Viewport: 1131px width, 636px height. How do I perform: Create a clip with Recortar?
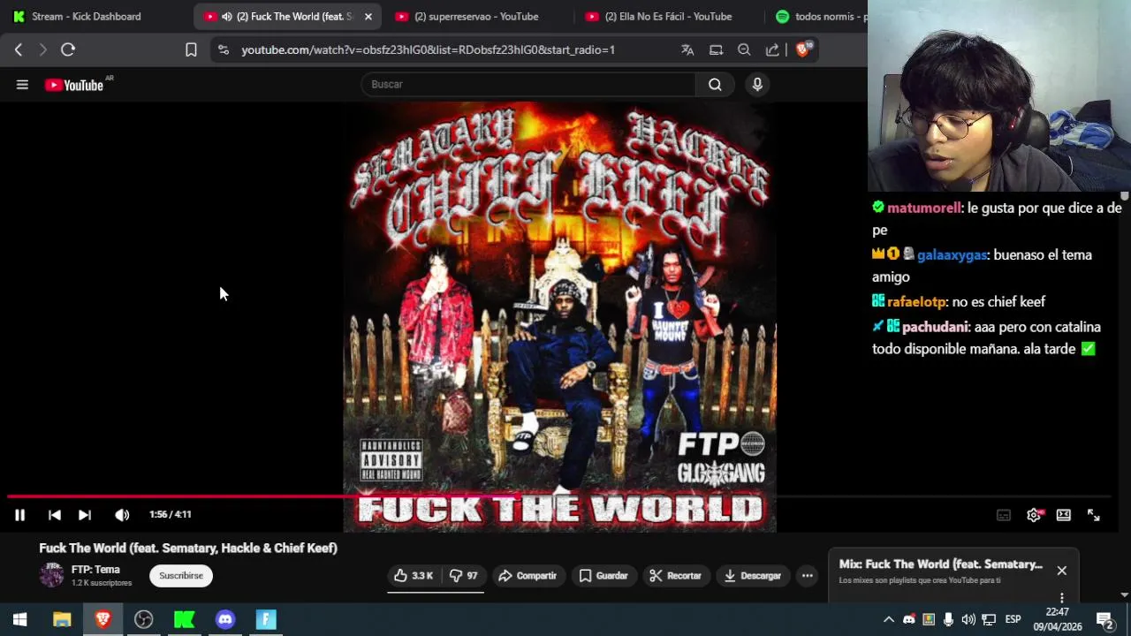tap(675, 576)
